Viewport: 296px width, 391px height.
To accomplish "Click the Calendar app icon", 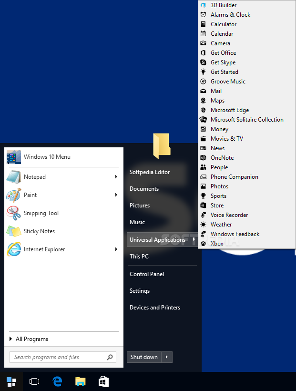I will click(x=203, y=34).
